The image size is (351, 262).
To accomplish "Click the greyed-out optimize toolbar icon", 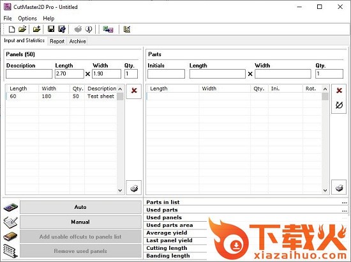I will tap(78, 29).
